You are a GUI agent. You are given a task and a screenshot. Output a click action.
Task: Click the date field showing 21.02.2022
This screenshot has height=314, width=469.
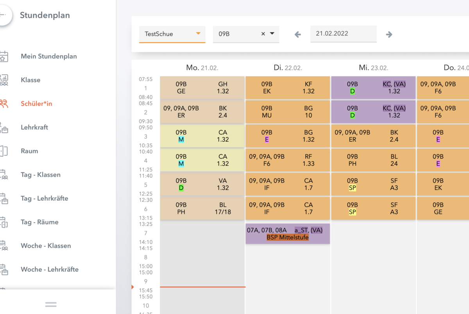(x=343, y=34)
